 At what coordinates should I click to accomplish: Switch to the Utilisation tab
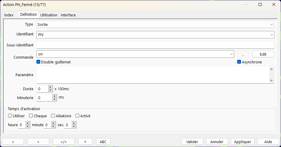pyautogui.click(x=49, y=15)
